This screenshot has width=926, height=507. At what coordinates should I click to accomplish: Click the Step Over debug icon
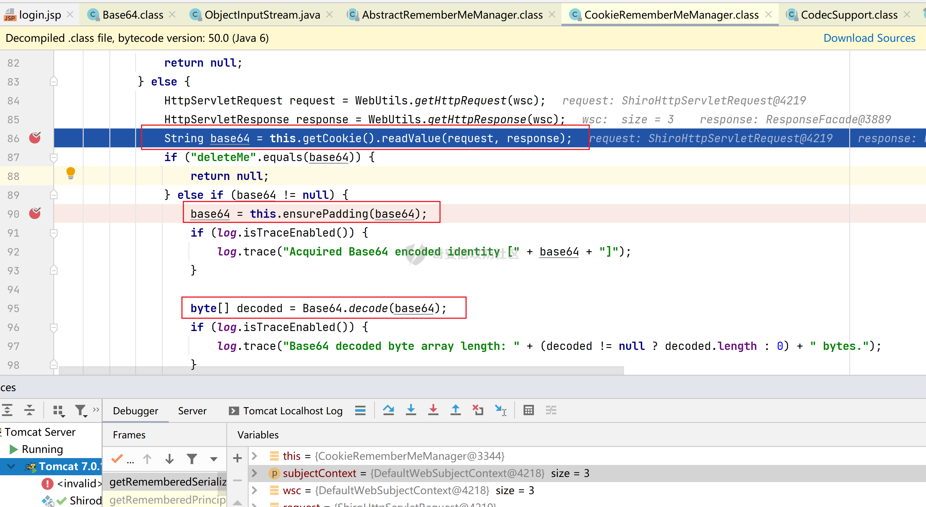pos(388,410)
